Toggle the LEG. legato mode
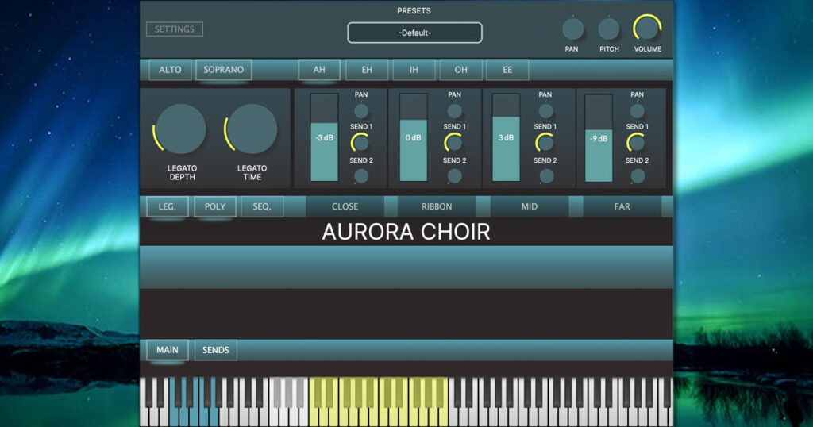This screenshot has height=427, width=813. [x=167, y=206]
